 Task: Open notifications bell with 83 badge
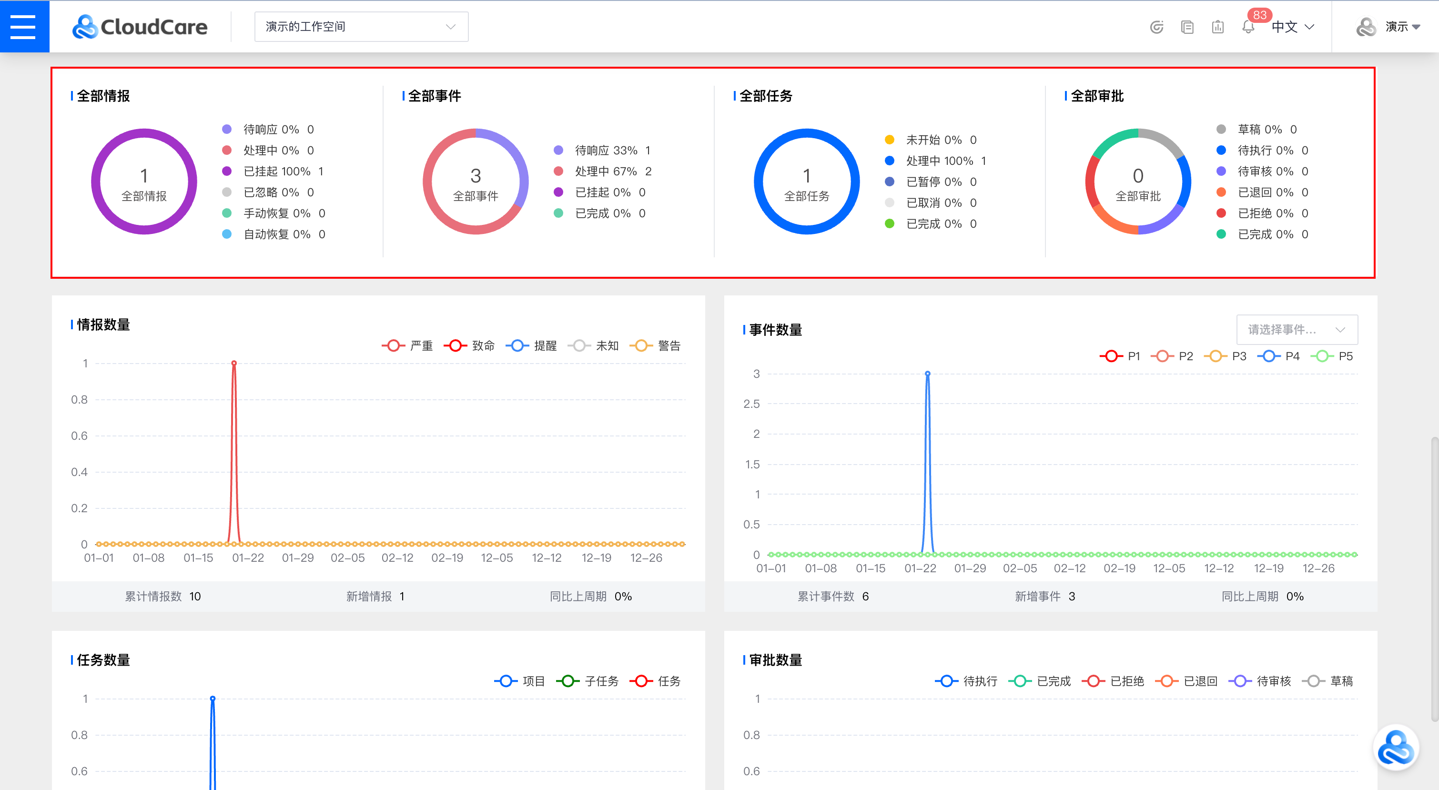(1248, 27)
